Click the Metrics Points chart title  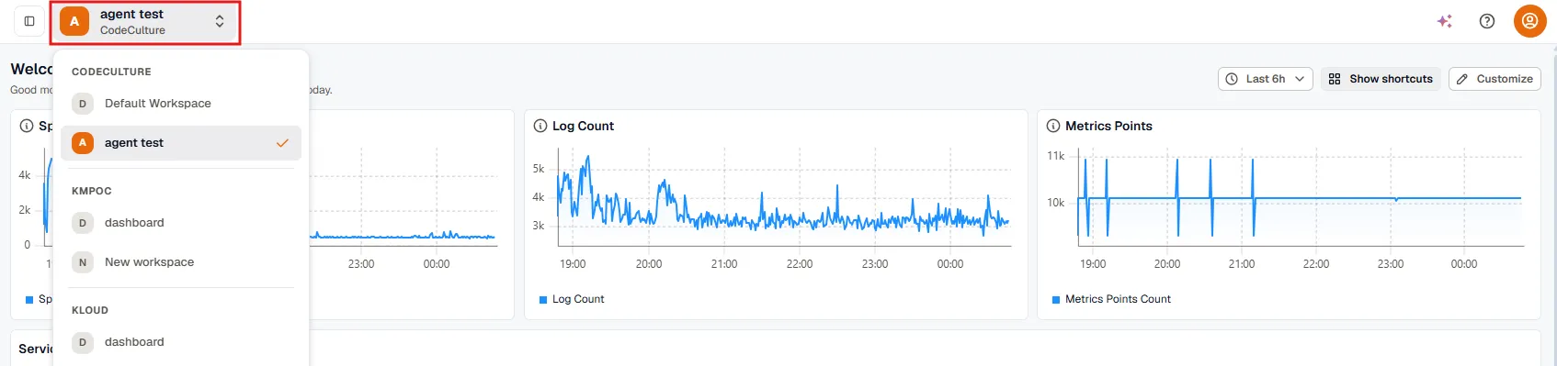coord(1108,126)
